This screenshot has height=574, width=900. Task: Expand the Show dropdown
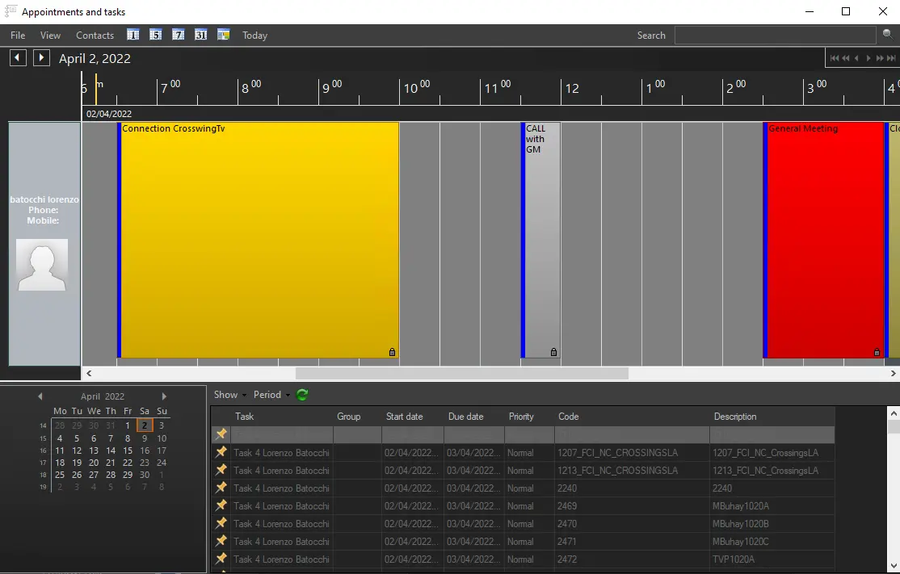click(x=229, y=395)
